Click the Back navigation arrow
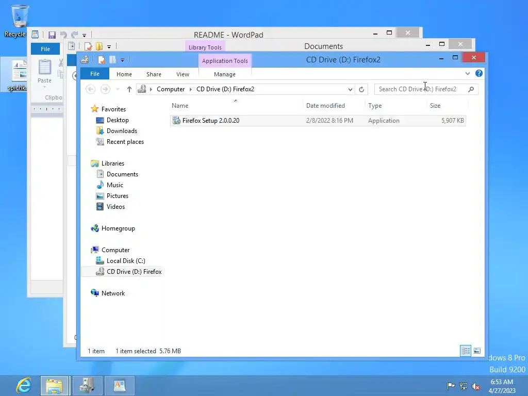Screen dimensions: 528x396 (90, 89)
